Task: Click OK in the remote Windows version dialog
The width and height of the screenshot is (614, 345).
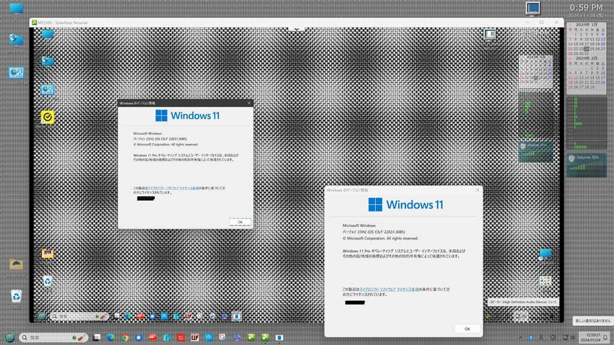Action: pyautogui.click(x=240, y=222)
